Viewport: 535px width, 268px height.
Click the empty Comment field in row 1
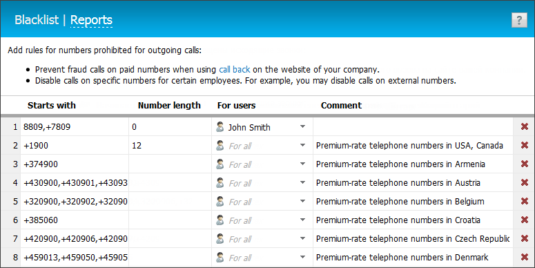(x=413, y=126)
